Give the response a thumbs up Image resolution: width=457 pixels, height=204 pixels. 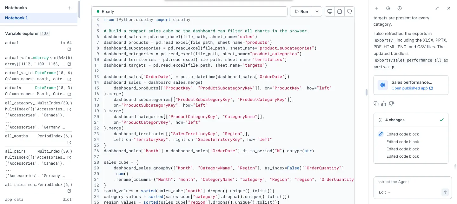coord(384,104)
